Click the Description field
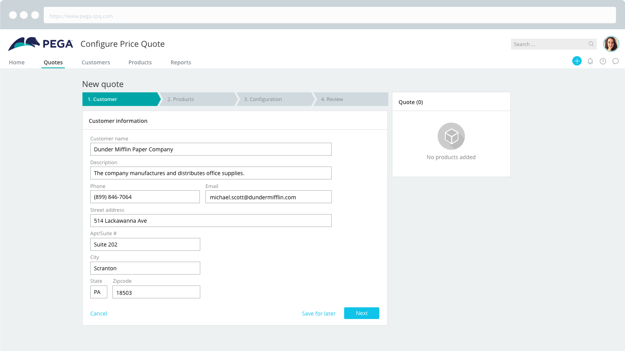Screen dimensions: 625x351 [x=211, y=173]
